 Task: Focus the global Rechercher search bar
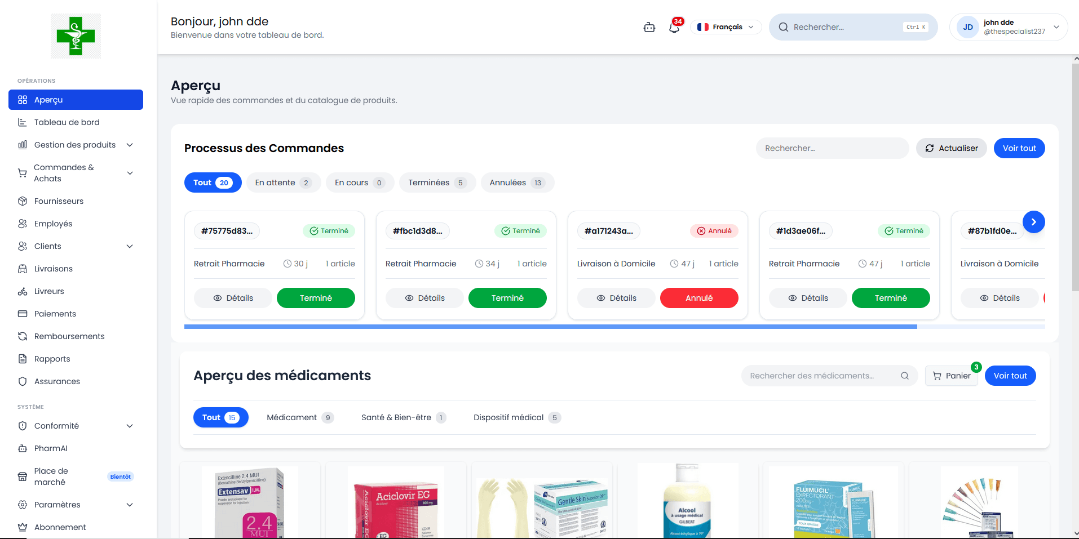pos(853,27)
